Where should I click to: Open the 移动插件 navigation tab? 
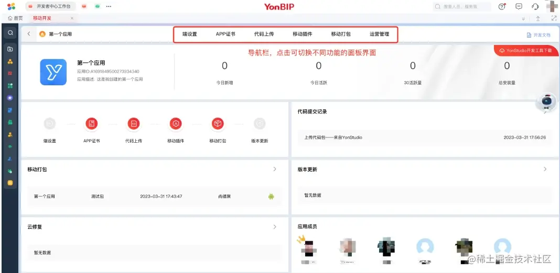[x=303, y=34]
